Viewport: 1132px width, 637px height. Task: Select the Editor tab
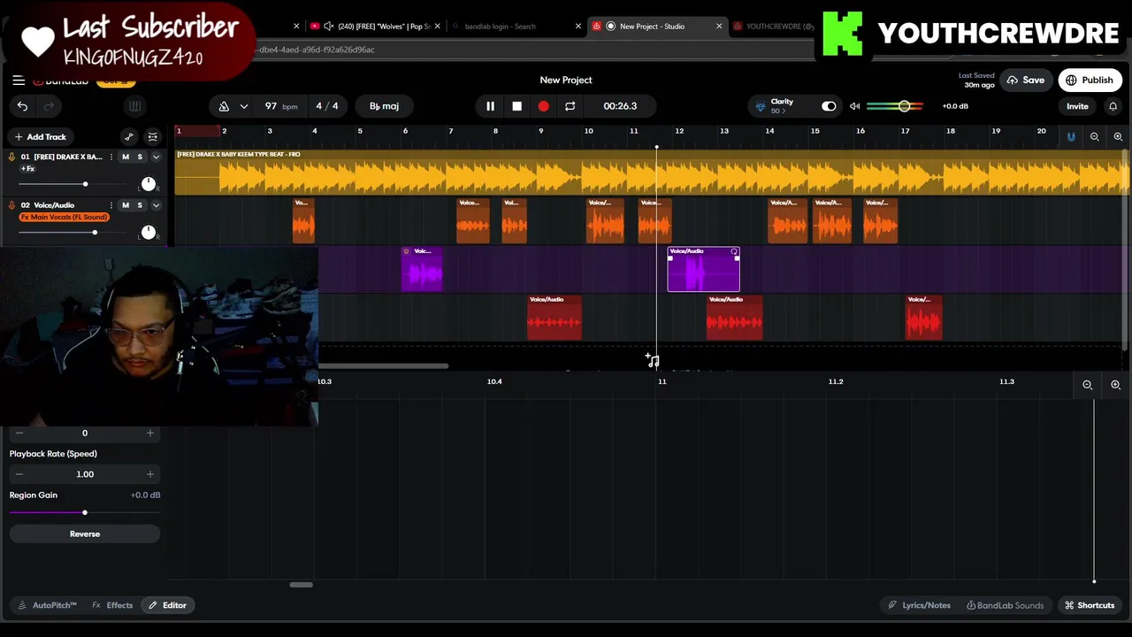(x=167, y=605)
